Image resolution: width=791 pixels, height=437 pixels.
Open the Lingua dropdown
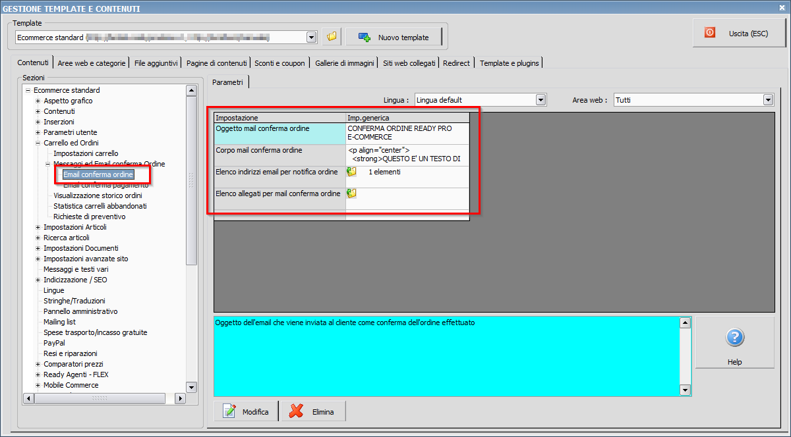pyautogui.click(x=541, y=100)
